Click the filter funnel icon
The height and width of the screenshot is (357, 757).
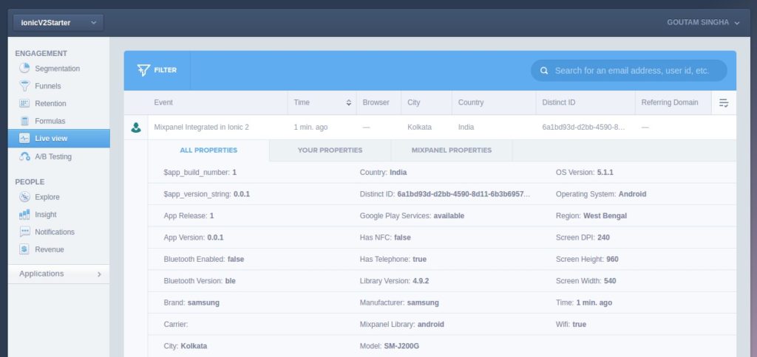tap(143, 70)
